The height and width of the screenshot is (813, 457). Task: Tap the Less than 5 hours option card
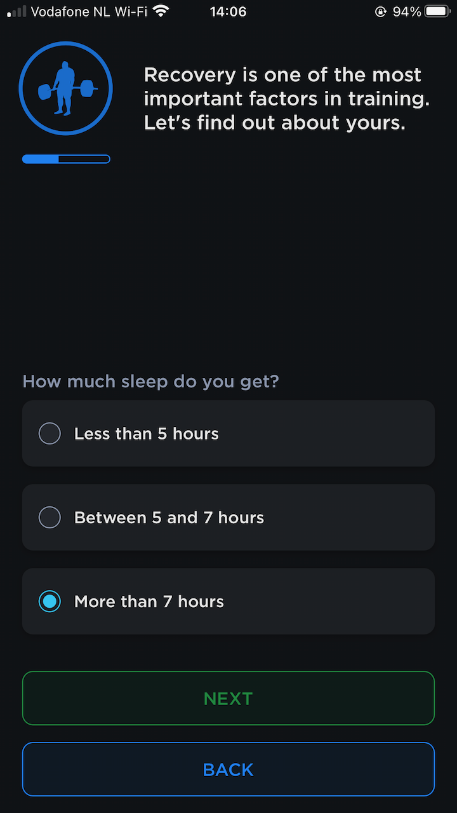point(228,433)
